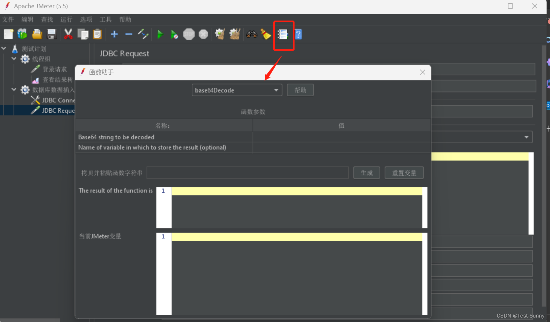Open the Help question mark icon
This screenshot has width=550, height=322.
[x=298, y=34]
